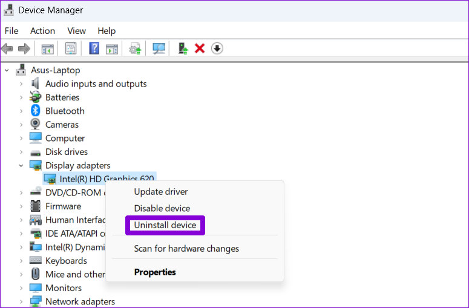
Task: Toggle the action pane toolbar icon
Action: coord(112,48)
